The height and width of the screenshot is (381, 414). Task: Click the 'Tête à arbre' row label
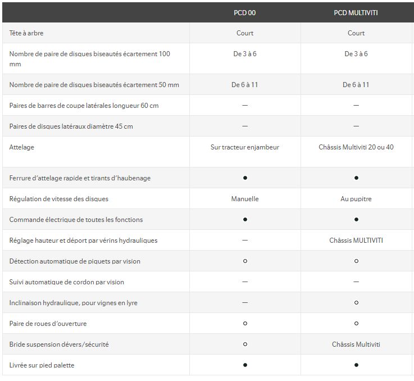pos(26,33)
